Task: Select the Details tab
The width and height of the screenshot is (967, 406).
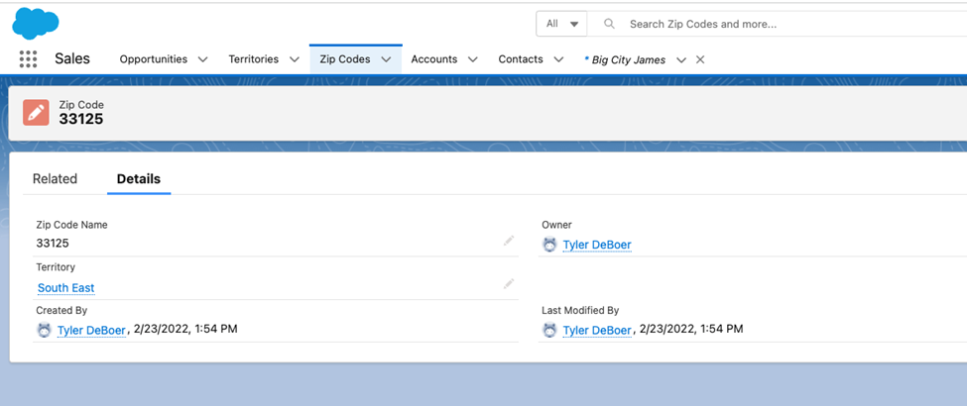Action: coord(139,179)
